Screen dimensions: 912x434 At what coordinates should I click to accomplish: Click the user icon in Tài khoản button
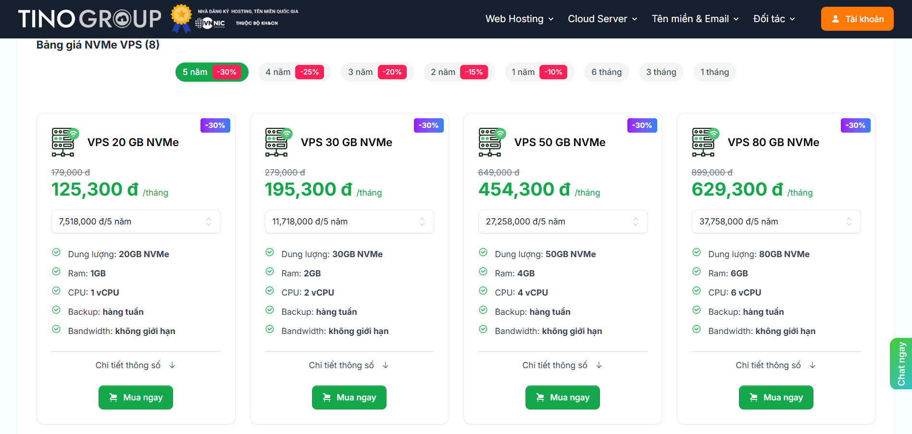[836, 19]
